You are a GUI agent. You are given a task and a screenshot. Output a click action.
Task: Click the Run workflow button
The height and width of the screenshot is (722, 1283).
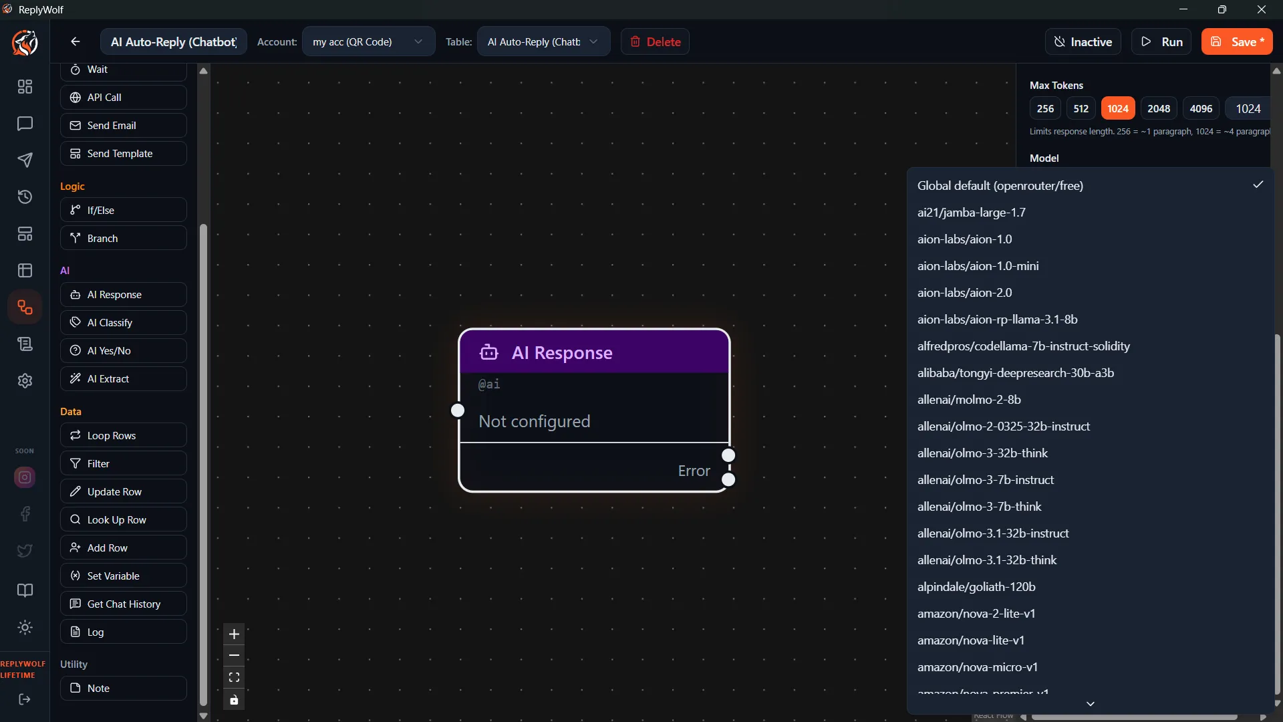pos(1161,41)
